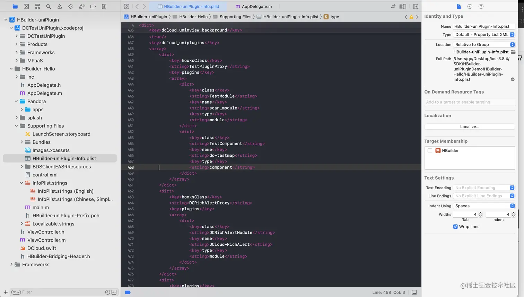Open the Debug navigator icon
The image size is (524, 297).
coord(82,6)
